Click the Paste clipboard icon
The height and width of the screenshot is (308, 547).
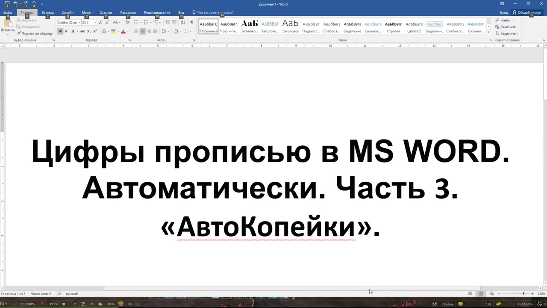coord(7,24)
